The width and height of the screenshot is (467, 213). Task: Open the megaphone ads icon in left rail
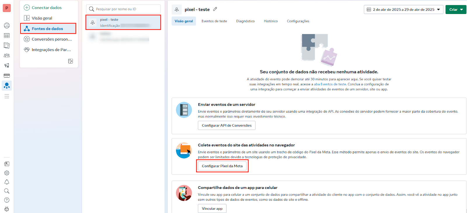[x=7, y=65]
